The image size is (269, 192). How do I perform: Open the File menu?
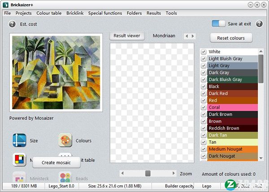pos(7,13)
